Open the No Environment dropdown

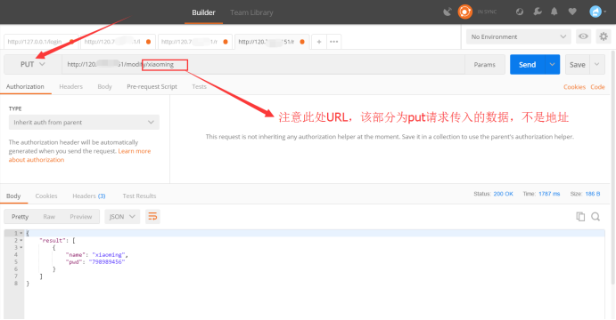click(519, 36)
